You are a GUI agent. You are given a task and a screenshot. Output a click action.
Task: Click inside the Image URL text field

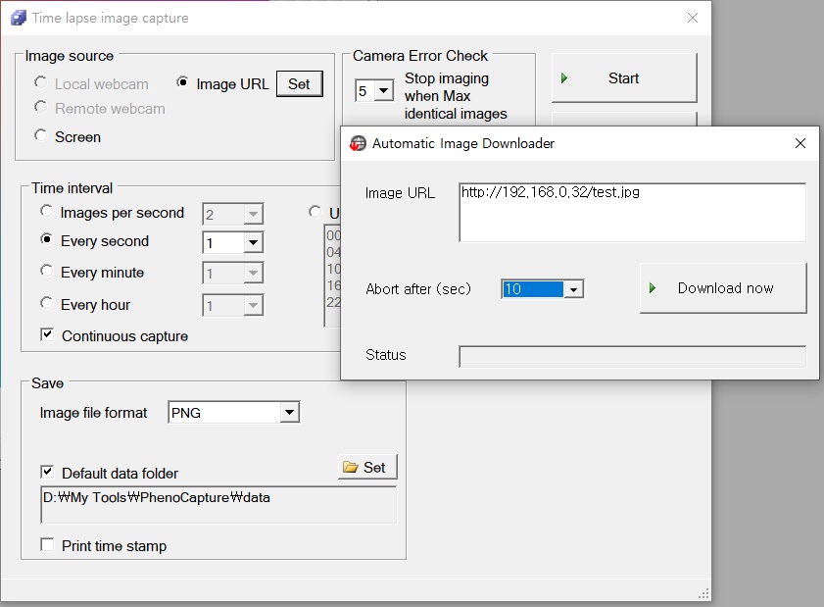pyautogui.click(x=631, y=211)
